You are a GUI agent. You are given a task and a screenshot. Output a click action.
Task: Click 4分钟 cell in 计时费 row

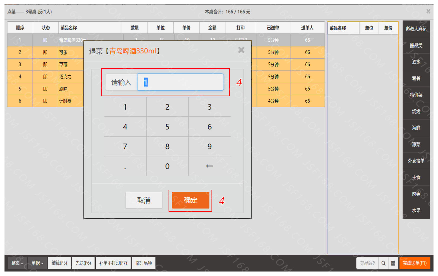tap(273, 101)
